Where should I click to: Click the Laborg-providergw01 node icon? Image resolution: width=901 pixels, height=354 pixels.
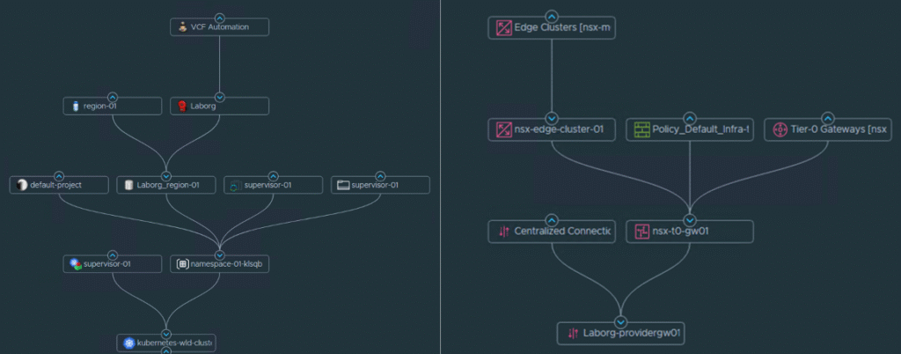(573, 334)
